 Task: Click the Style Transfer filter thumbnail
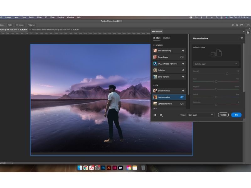(155, 77)
